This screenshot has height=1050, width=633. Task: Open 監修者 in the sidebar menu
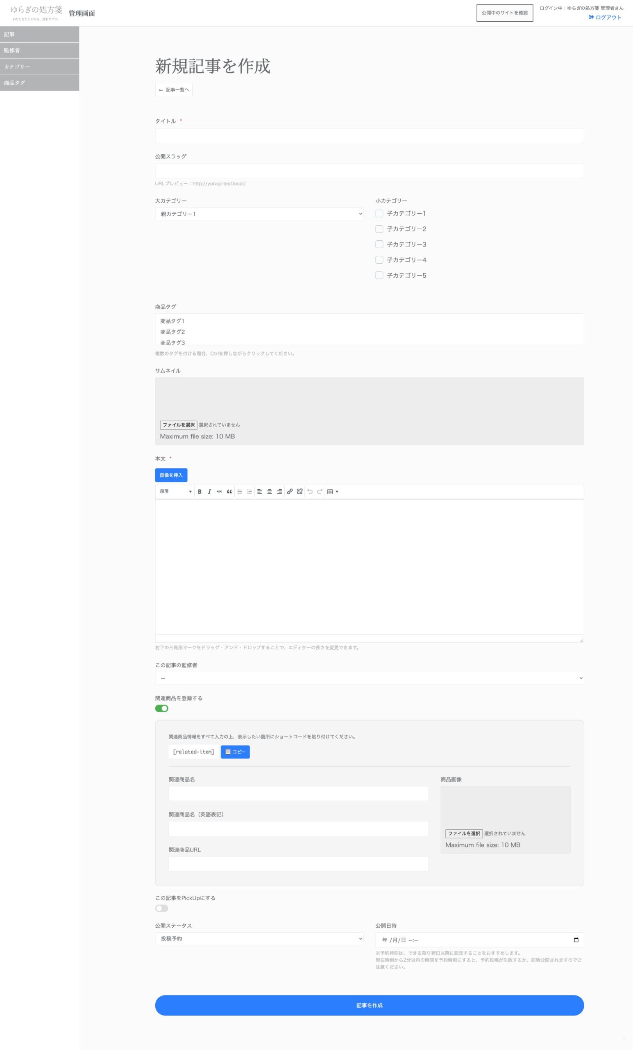(40, 50)
